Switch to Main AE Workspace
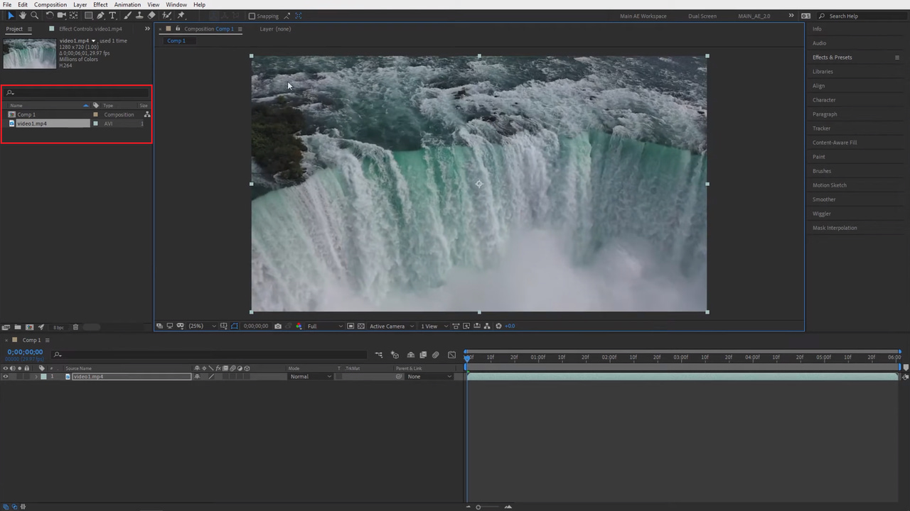Viewport: 910px width, 511px height. pyautogui.click(x=643, y=16)
